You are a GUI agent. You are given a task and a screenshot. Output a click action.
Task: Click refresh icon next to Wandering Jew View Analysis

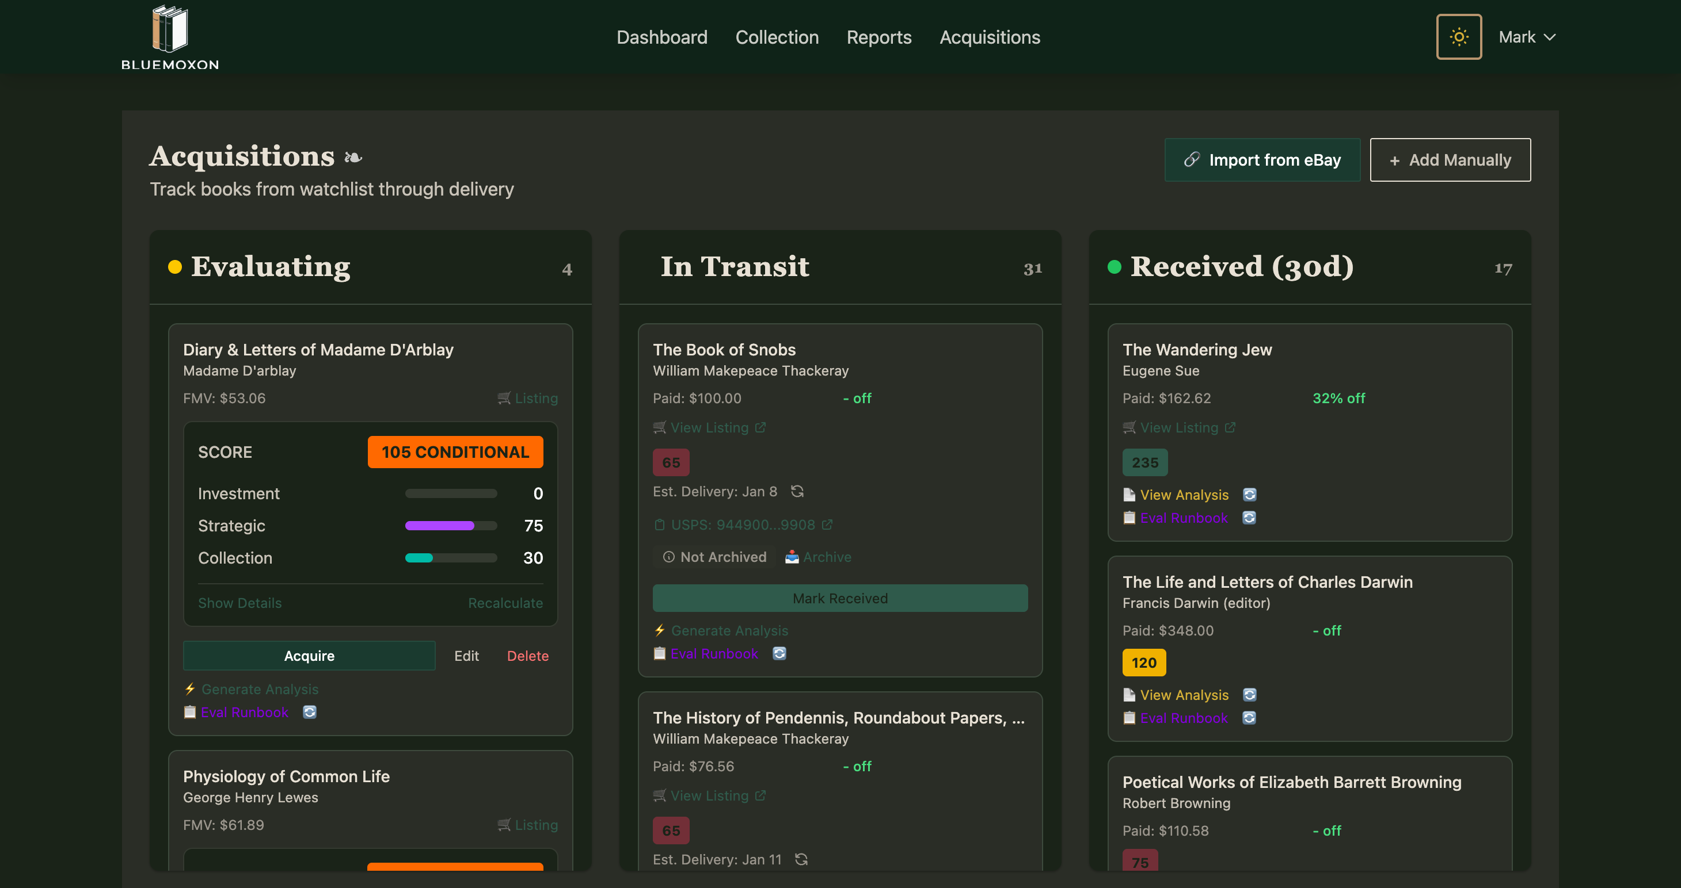[x=1249, y=495]
